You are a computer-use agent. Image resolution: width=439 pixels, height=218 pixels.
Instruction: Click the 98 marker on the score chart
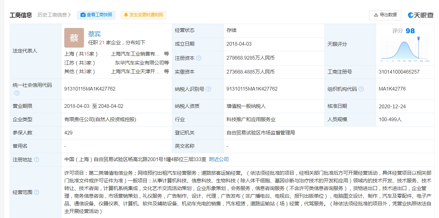[x=418, y=39]
